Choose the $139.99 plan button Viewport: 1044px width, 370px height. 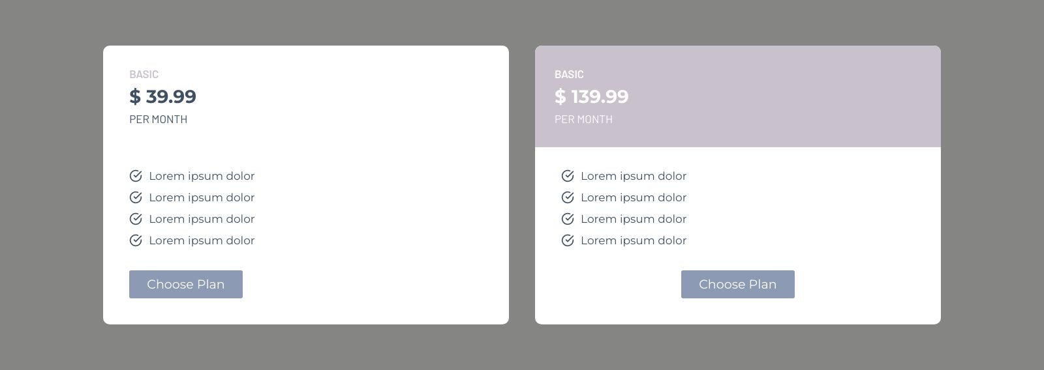[738, 284]
